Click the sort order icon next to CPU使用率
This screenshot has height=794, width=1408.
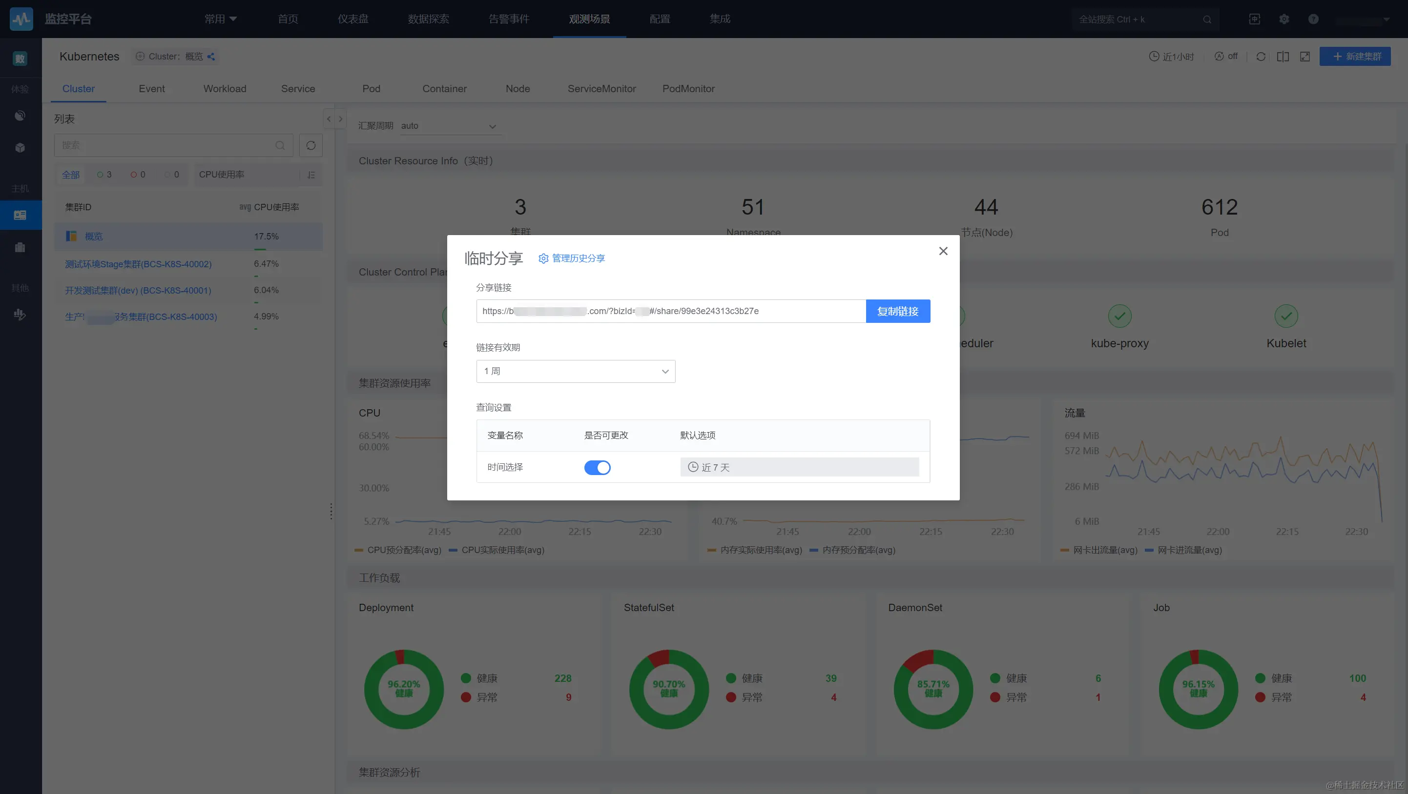coord(311,175)
